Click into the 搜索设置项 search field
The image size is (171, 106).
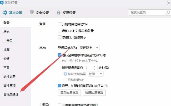147,13
